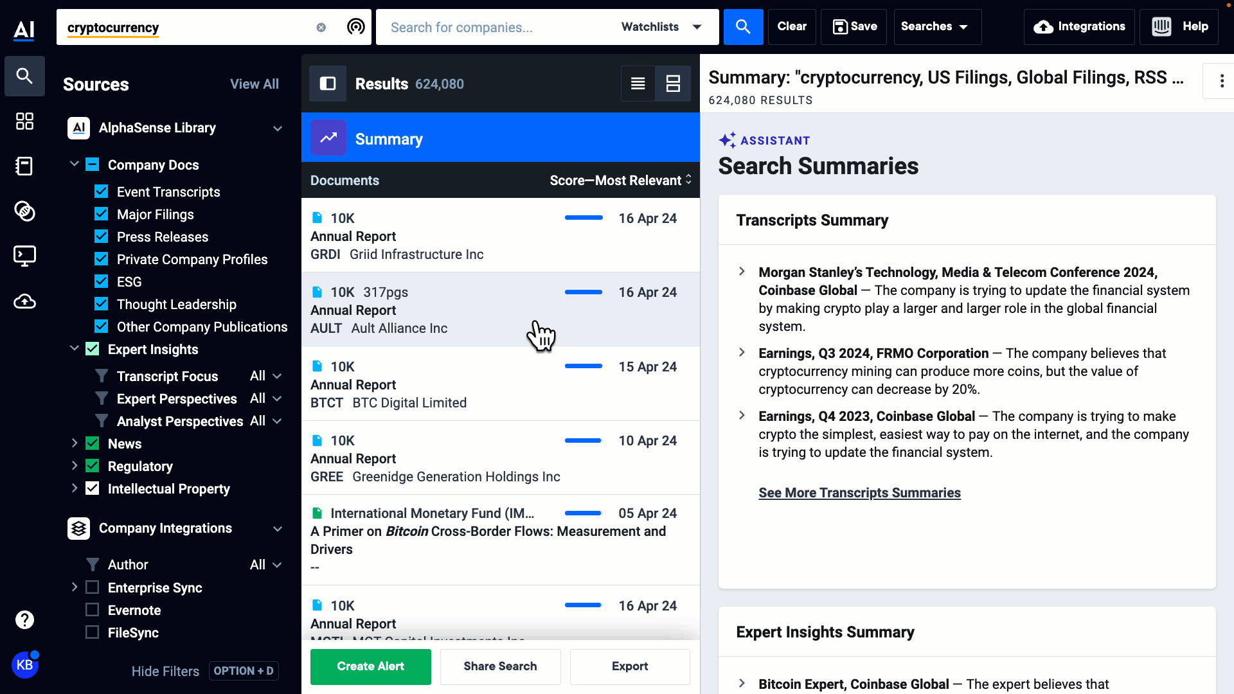Viewport: 1234px width, 694px height.
Task: Click document icon of Griid Infrastructure 10K
Action: [x=317, y=218]
